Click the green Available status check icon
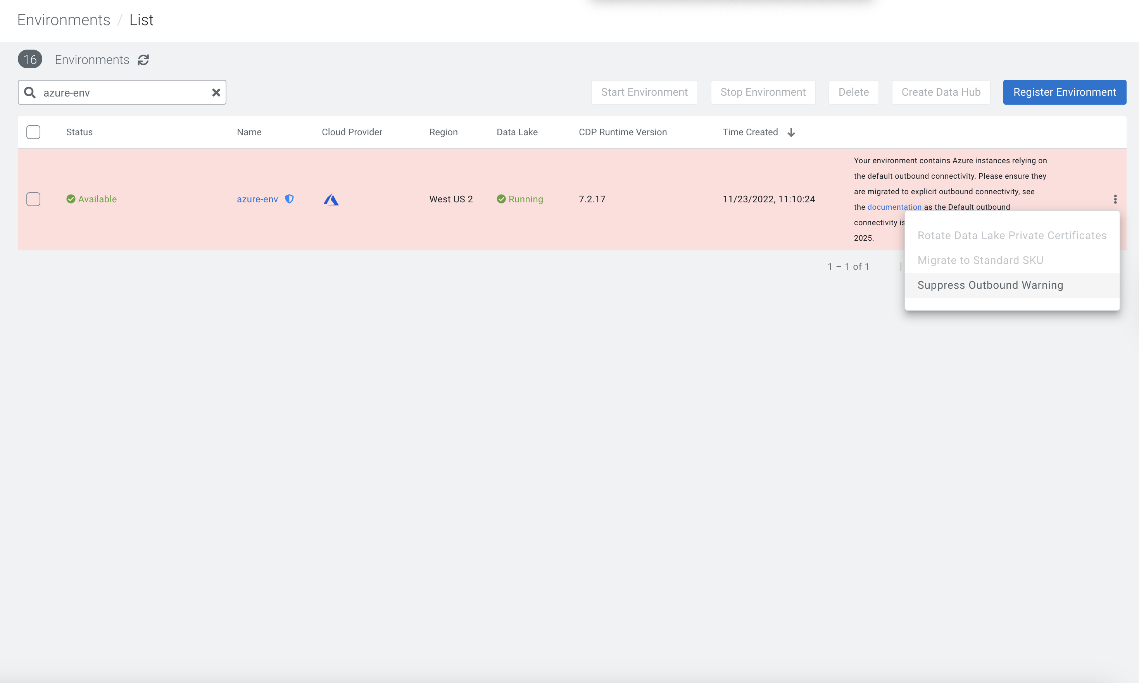 (71, 199)
